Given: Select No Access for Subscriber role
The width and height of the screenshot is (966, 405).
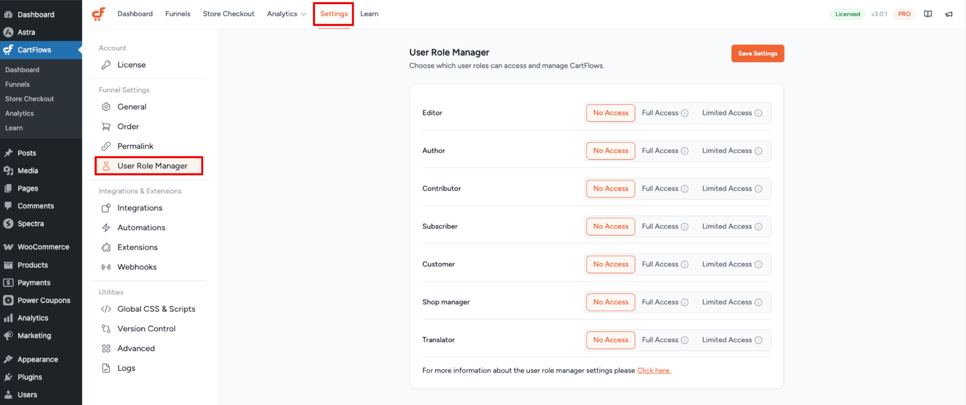Looking at the screenshot, I should (x=610, y=227).
